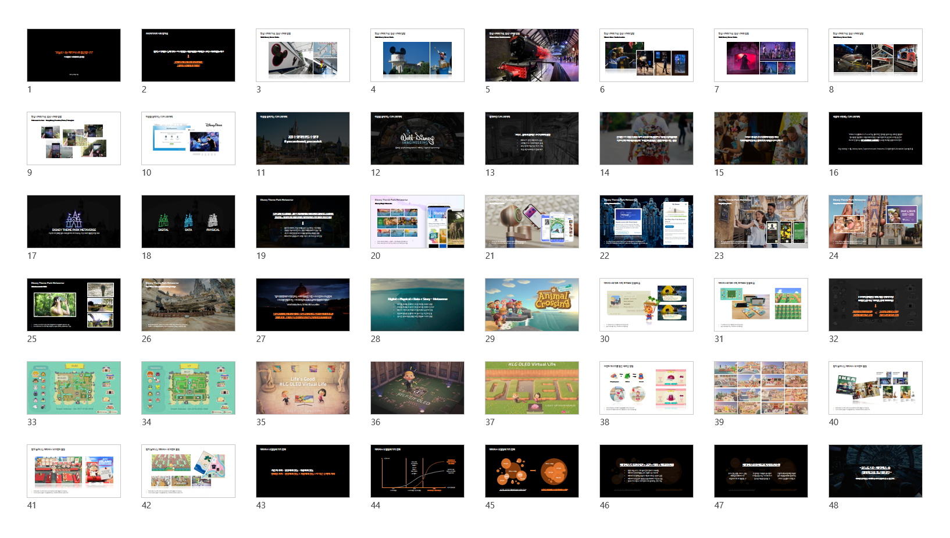Viewport: 950px width, 538px height.
Task: Select slide 17 Disney Theme Park Metaverse thumbnail
Action: coord(74,222)
